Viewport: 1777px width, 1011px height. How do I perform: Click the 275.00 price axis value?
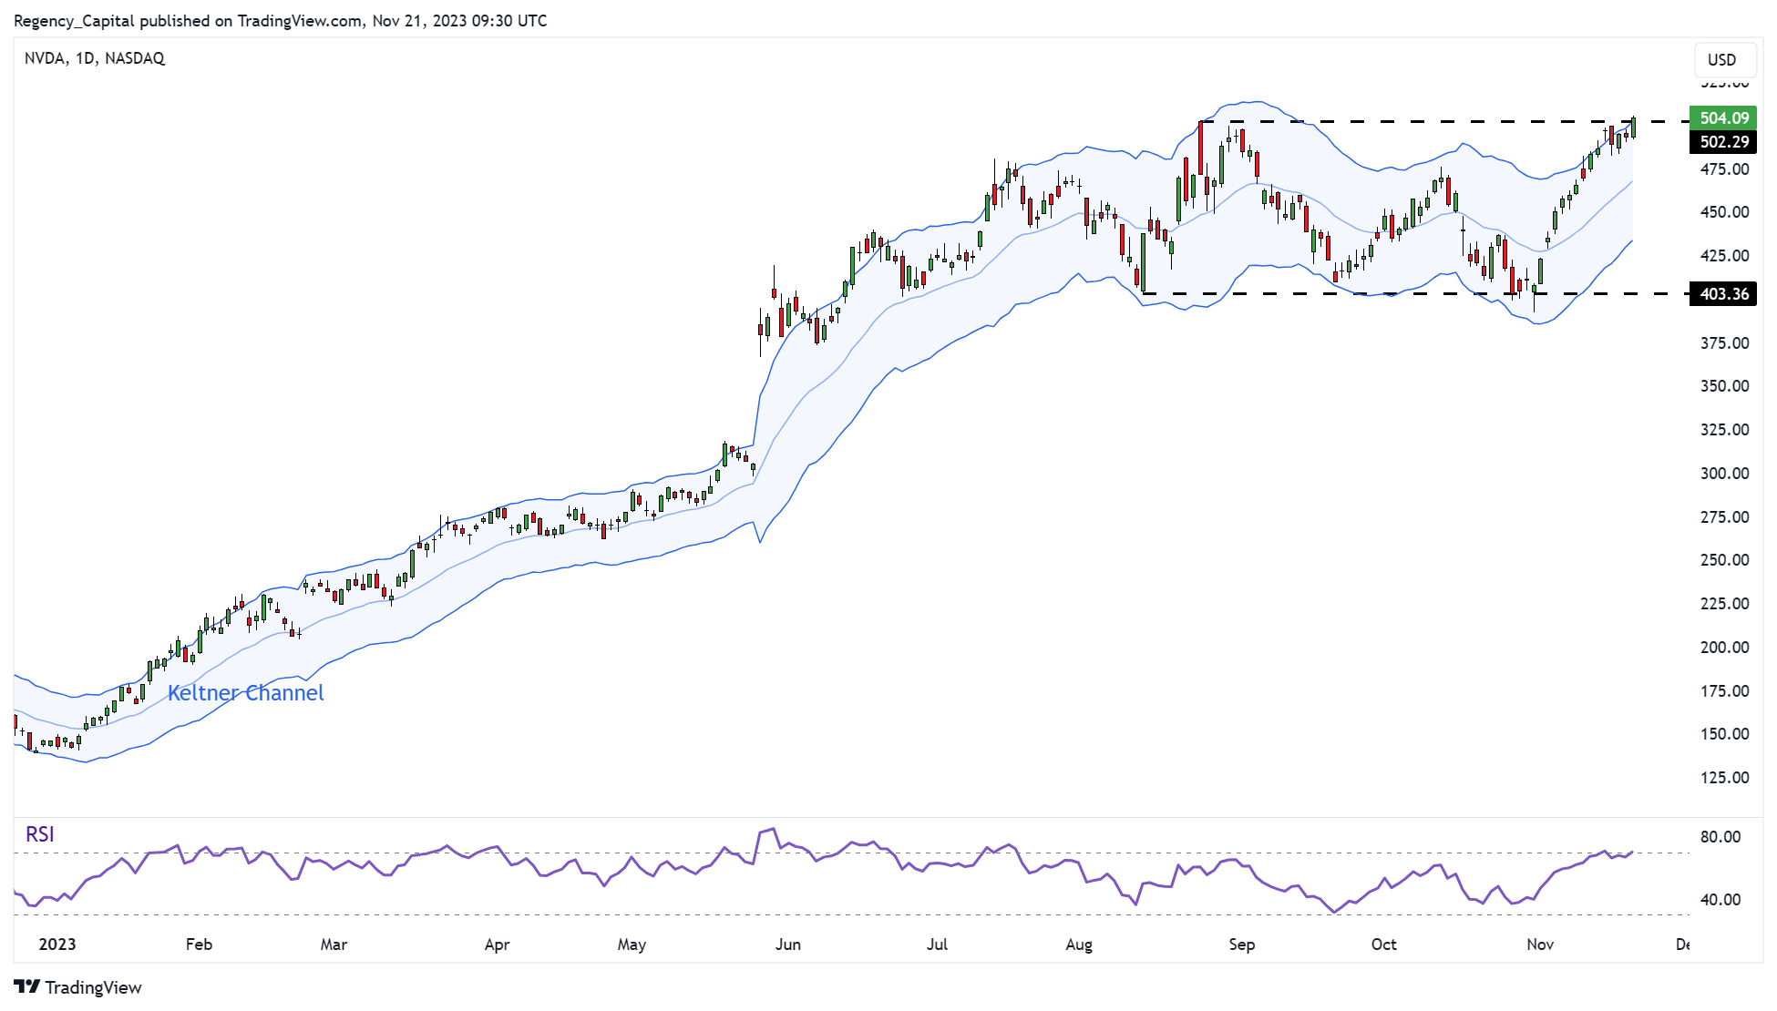[x=1724, y=516]
